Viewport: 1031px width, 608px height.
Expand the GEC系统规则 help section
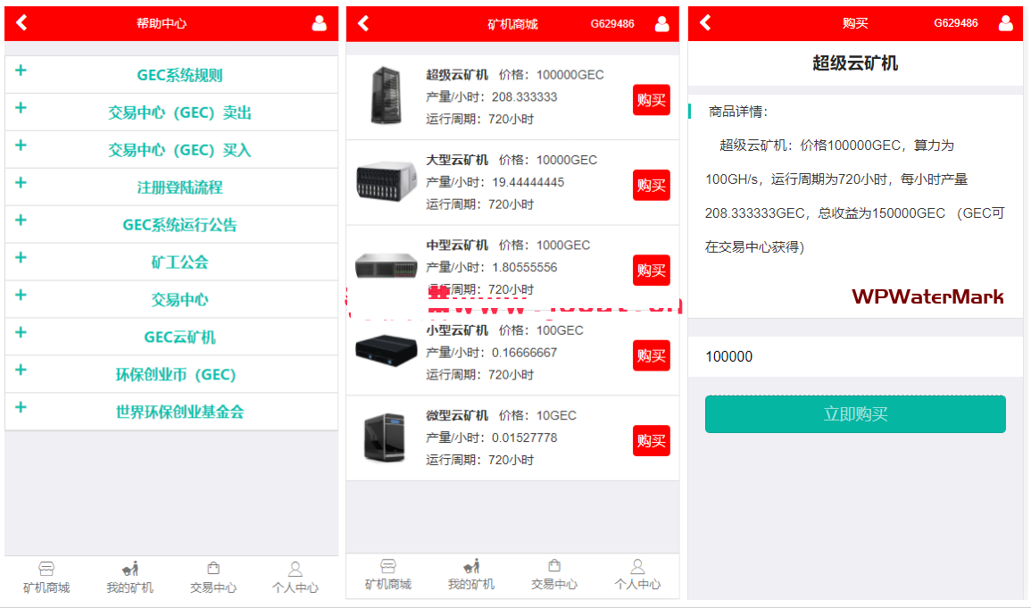tap(179, 75)
